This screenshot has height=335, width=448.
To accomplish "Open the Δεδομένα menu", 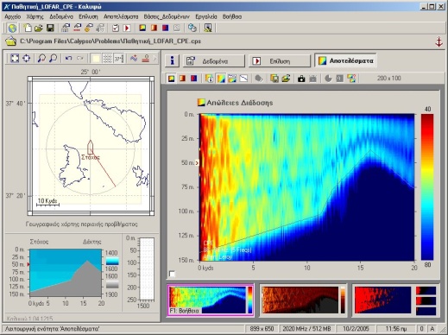I will (x=61, y=16).
